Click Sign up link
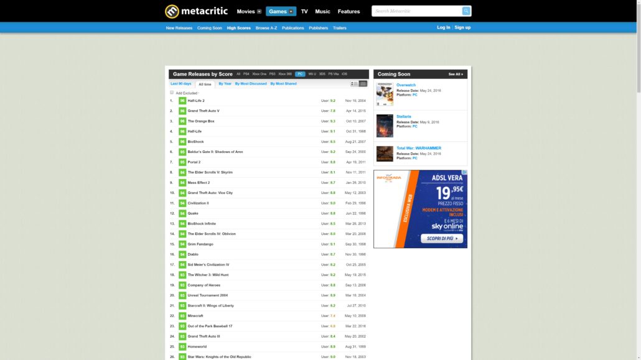The height and width of the screenshot is (360, 641). [x=462, y=27]
